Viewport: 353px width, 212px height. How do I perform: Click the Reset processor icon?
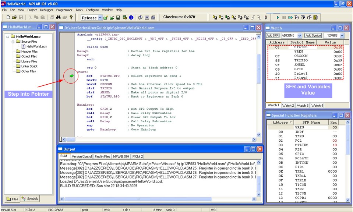tap(315, 17)
